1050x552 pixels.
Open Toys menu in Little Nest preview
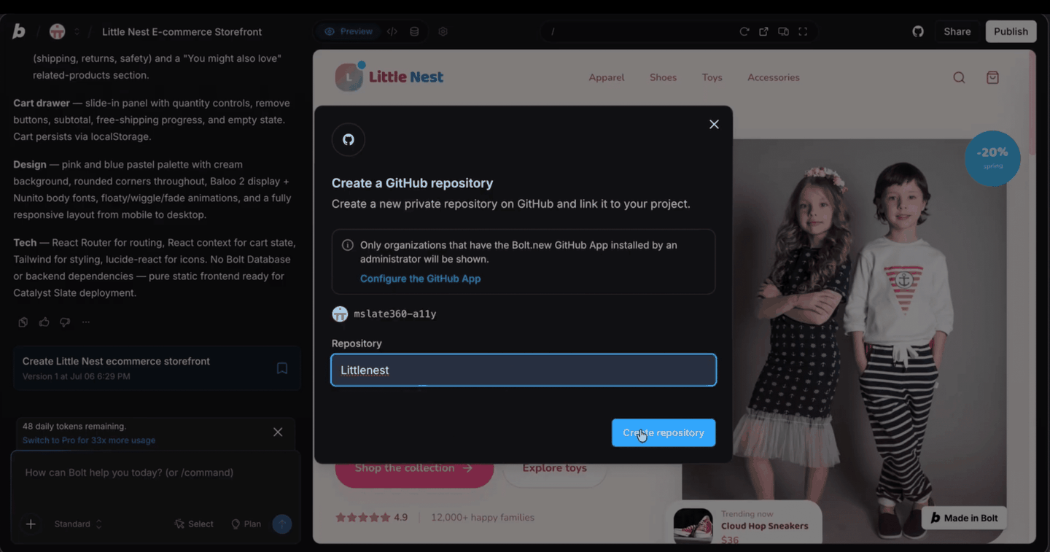[x=712, y=77]
